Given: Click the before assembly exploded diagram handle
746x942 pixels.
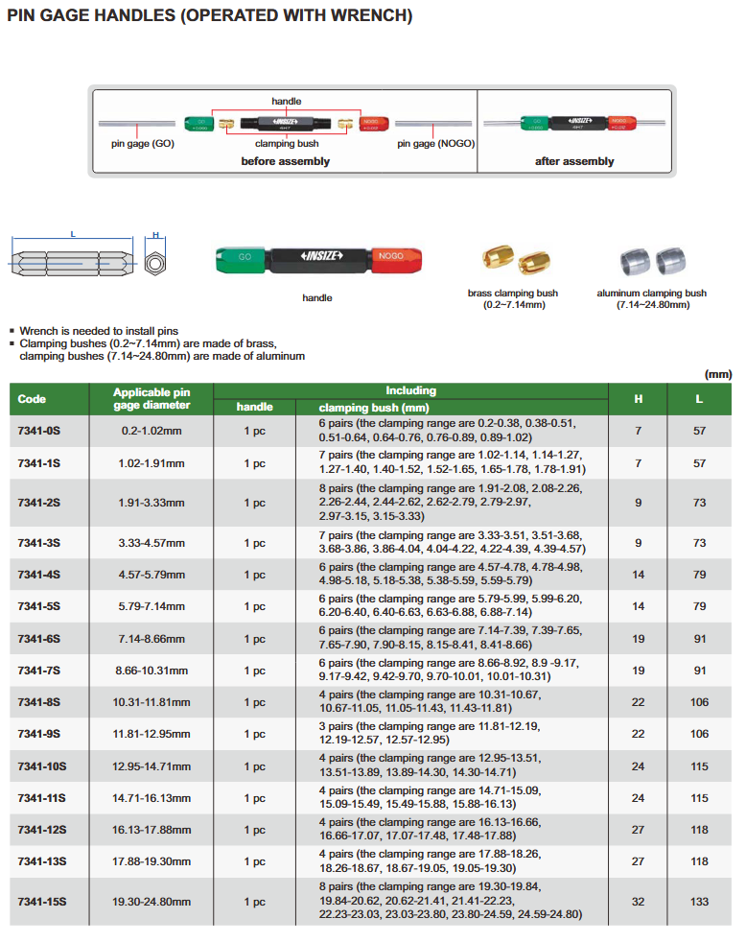Looking at the screenshot, I should click(286, 123).
